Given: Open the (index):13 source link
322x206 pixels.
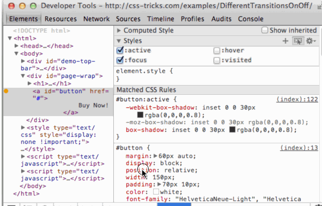Looking at the screenshot, I should [299, 148].
